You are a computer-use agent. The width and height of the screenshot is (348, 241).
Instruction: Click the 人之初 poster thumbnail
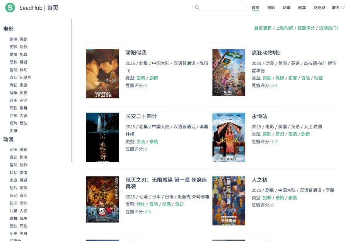pos(229,200)
